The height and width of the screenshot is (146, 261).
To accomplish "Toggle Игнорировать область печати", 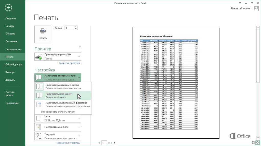I will click(x=58, y=112).
